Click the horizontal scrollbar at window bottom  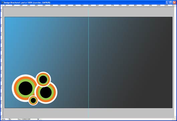107,119
